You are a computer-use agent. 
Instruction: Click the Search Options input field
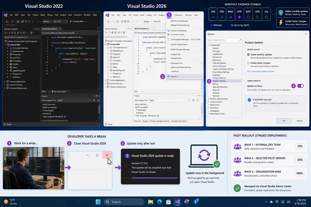pos(224,40)
